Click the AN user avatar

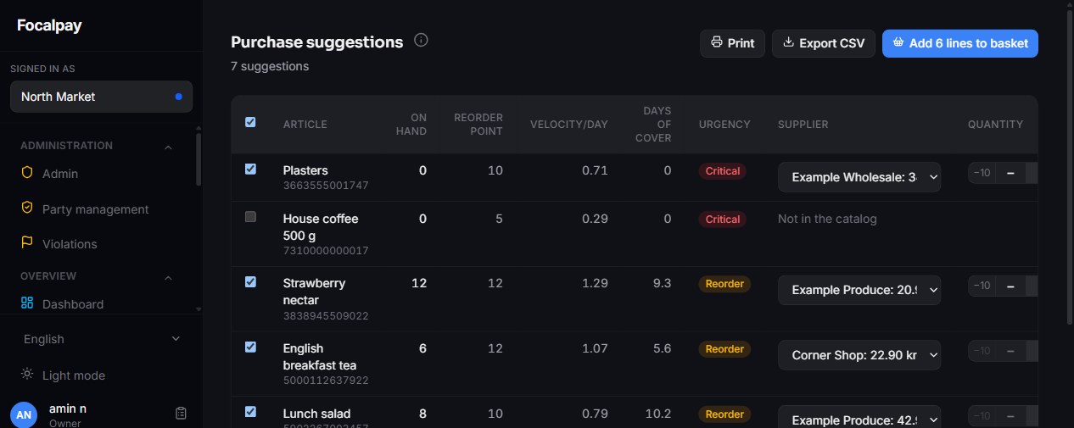(x=24, y=414)
